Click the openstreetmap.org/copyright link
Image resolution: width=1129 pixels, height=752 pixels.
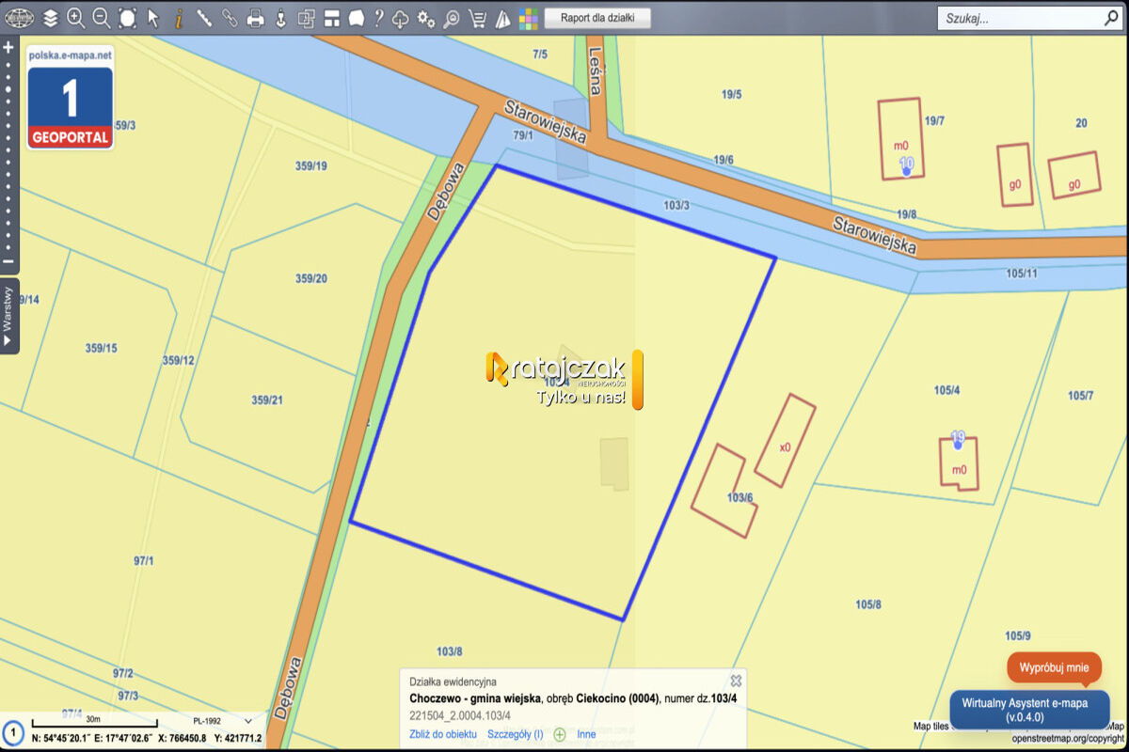coord(1068,739)
